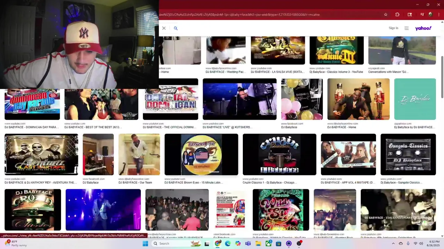Image resolution: width=444 pixels, height=249 pixels.
Task: Open the Brown Eyes CD thumbnail
Action: click(x=201, y=154)
